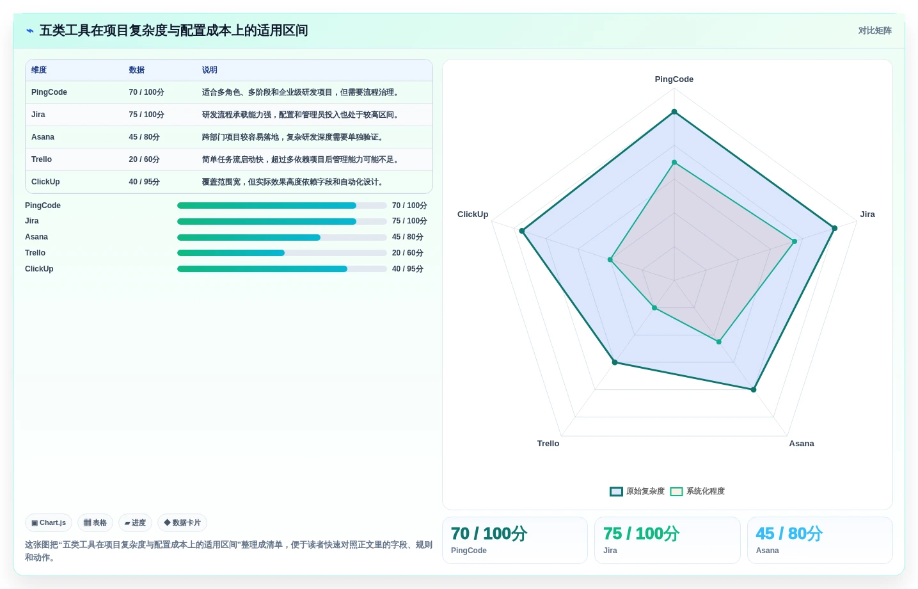
Task: Click the 45 / 80分 table cell
Action: [x=144, y=138]
